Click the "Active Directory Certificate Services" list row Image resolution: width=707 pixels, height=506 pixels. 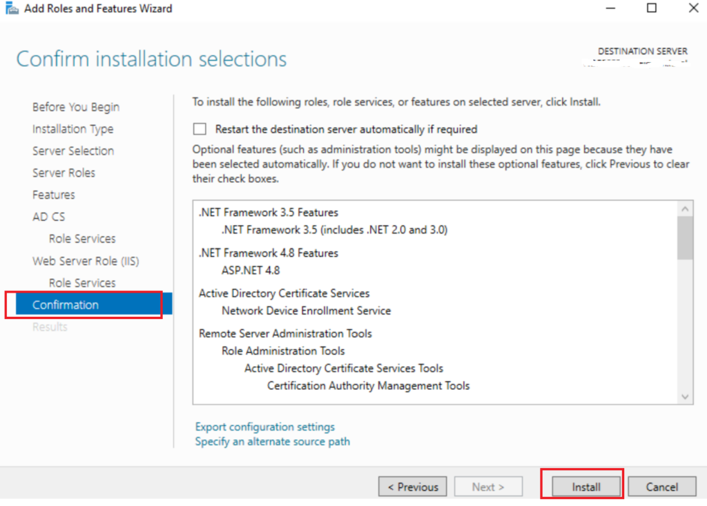pyautogui.click(x=284, y=293)
